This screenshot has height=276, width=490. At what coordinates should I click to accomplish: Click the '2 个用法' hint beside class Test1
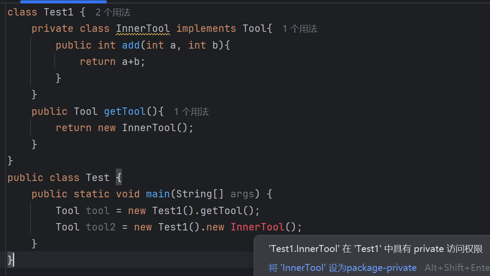(x=113, y=12)
